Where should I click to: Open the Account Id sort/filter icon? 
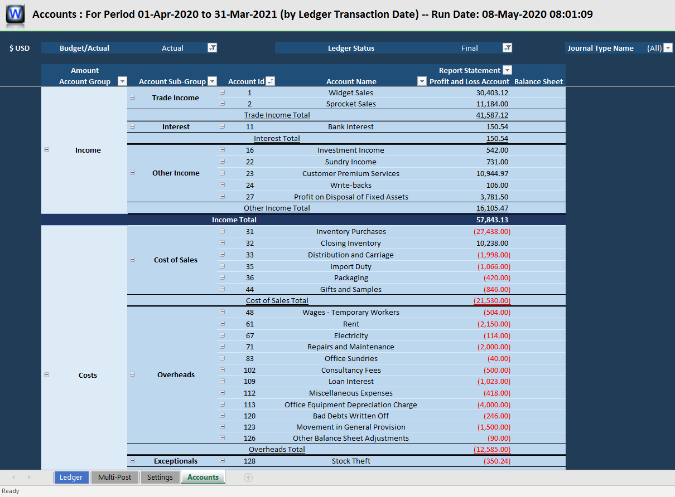[x=271, y=81]
